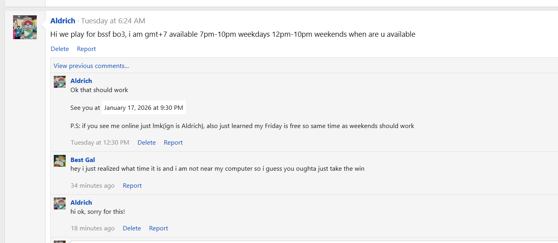Click the 'January 17, 2026 at 9:30 PM' date

coord(144,107)
